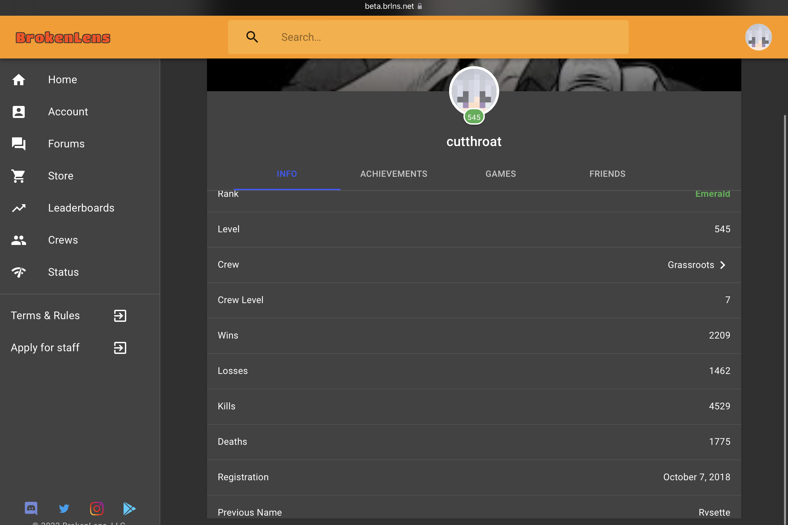788x525 pixels.
Task: Open the Home sidebar icon
Action: (19, 80)
